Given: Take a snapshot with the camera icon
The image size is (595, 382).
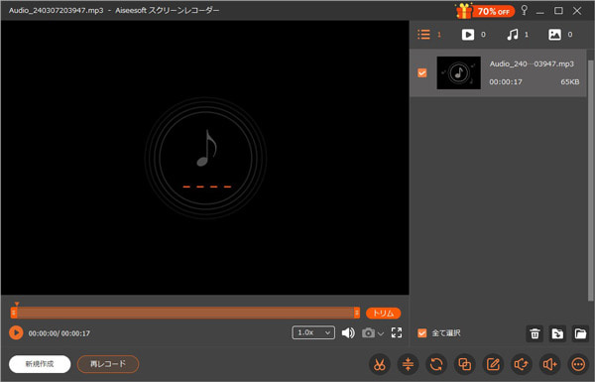Looking at the screenshot, I should pyautogui.click(x=368, y=333).
